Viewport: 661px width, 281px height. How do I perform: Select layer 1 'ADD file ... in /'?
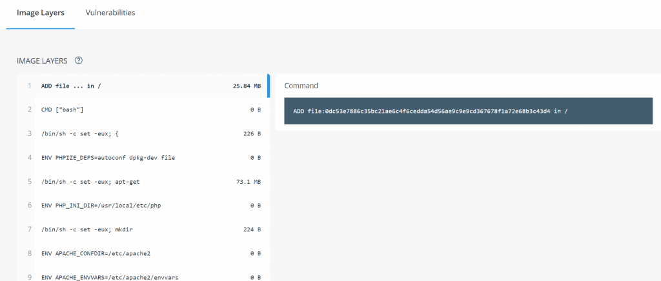pyautogui.click(x=143, y=86)
